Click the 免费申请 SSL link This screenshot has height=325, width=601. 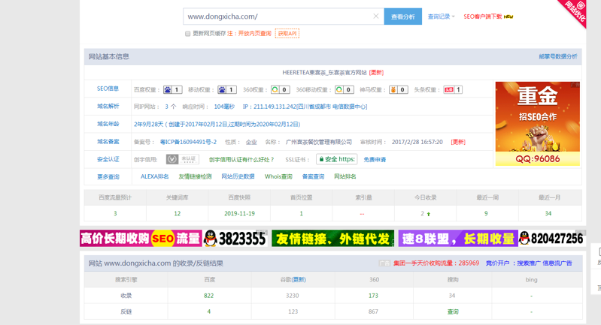pyautogui.click(x=375, y=160)
